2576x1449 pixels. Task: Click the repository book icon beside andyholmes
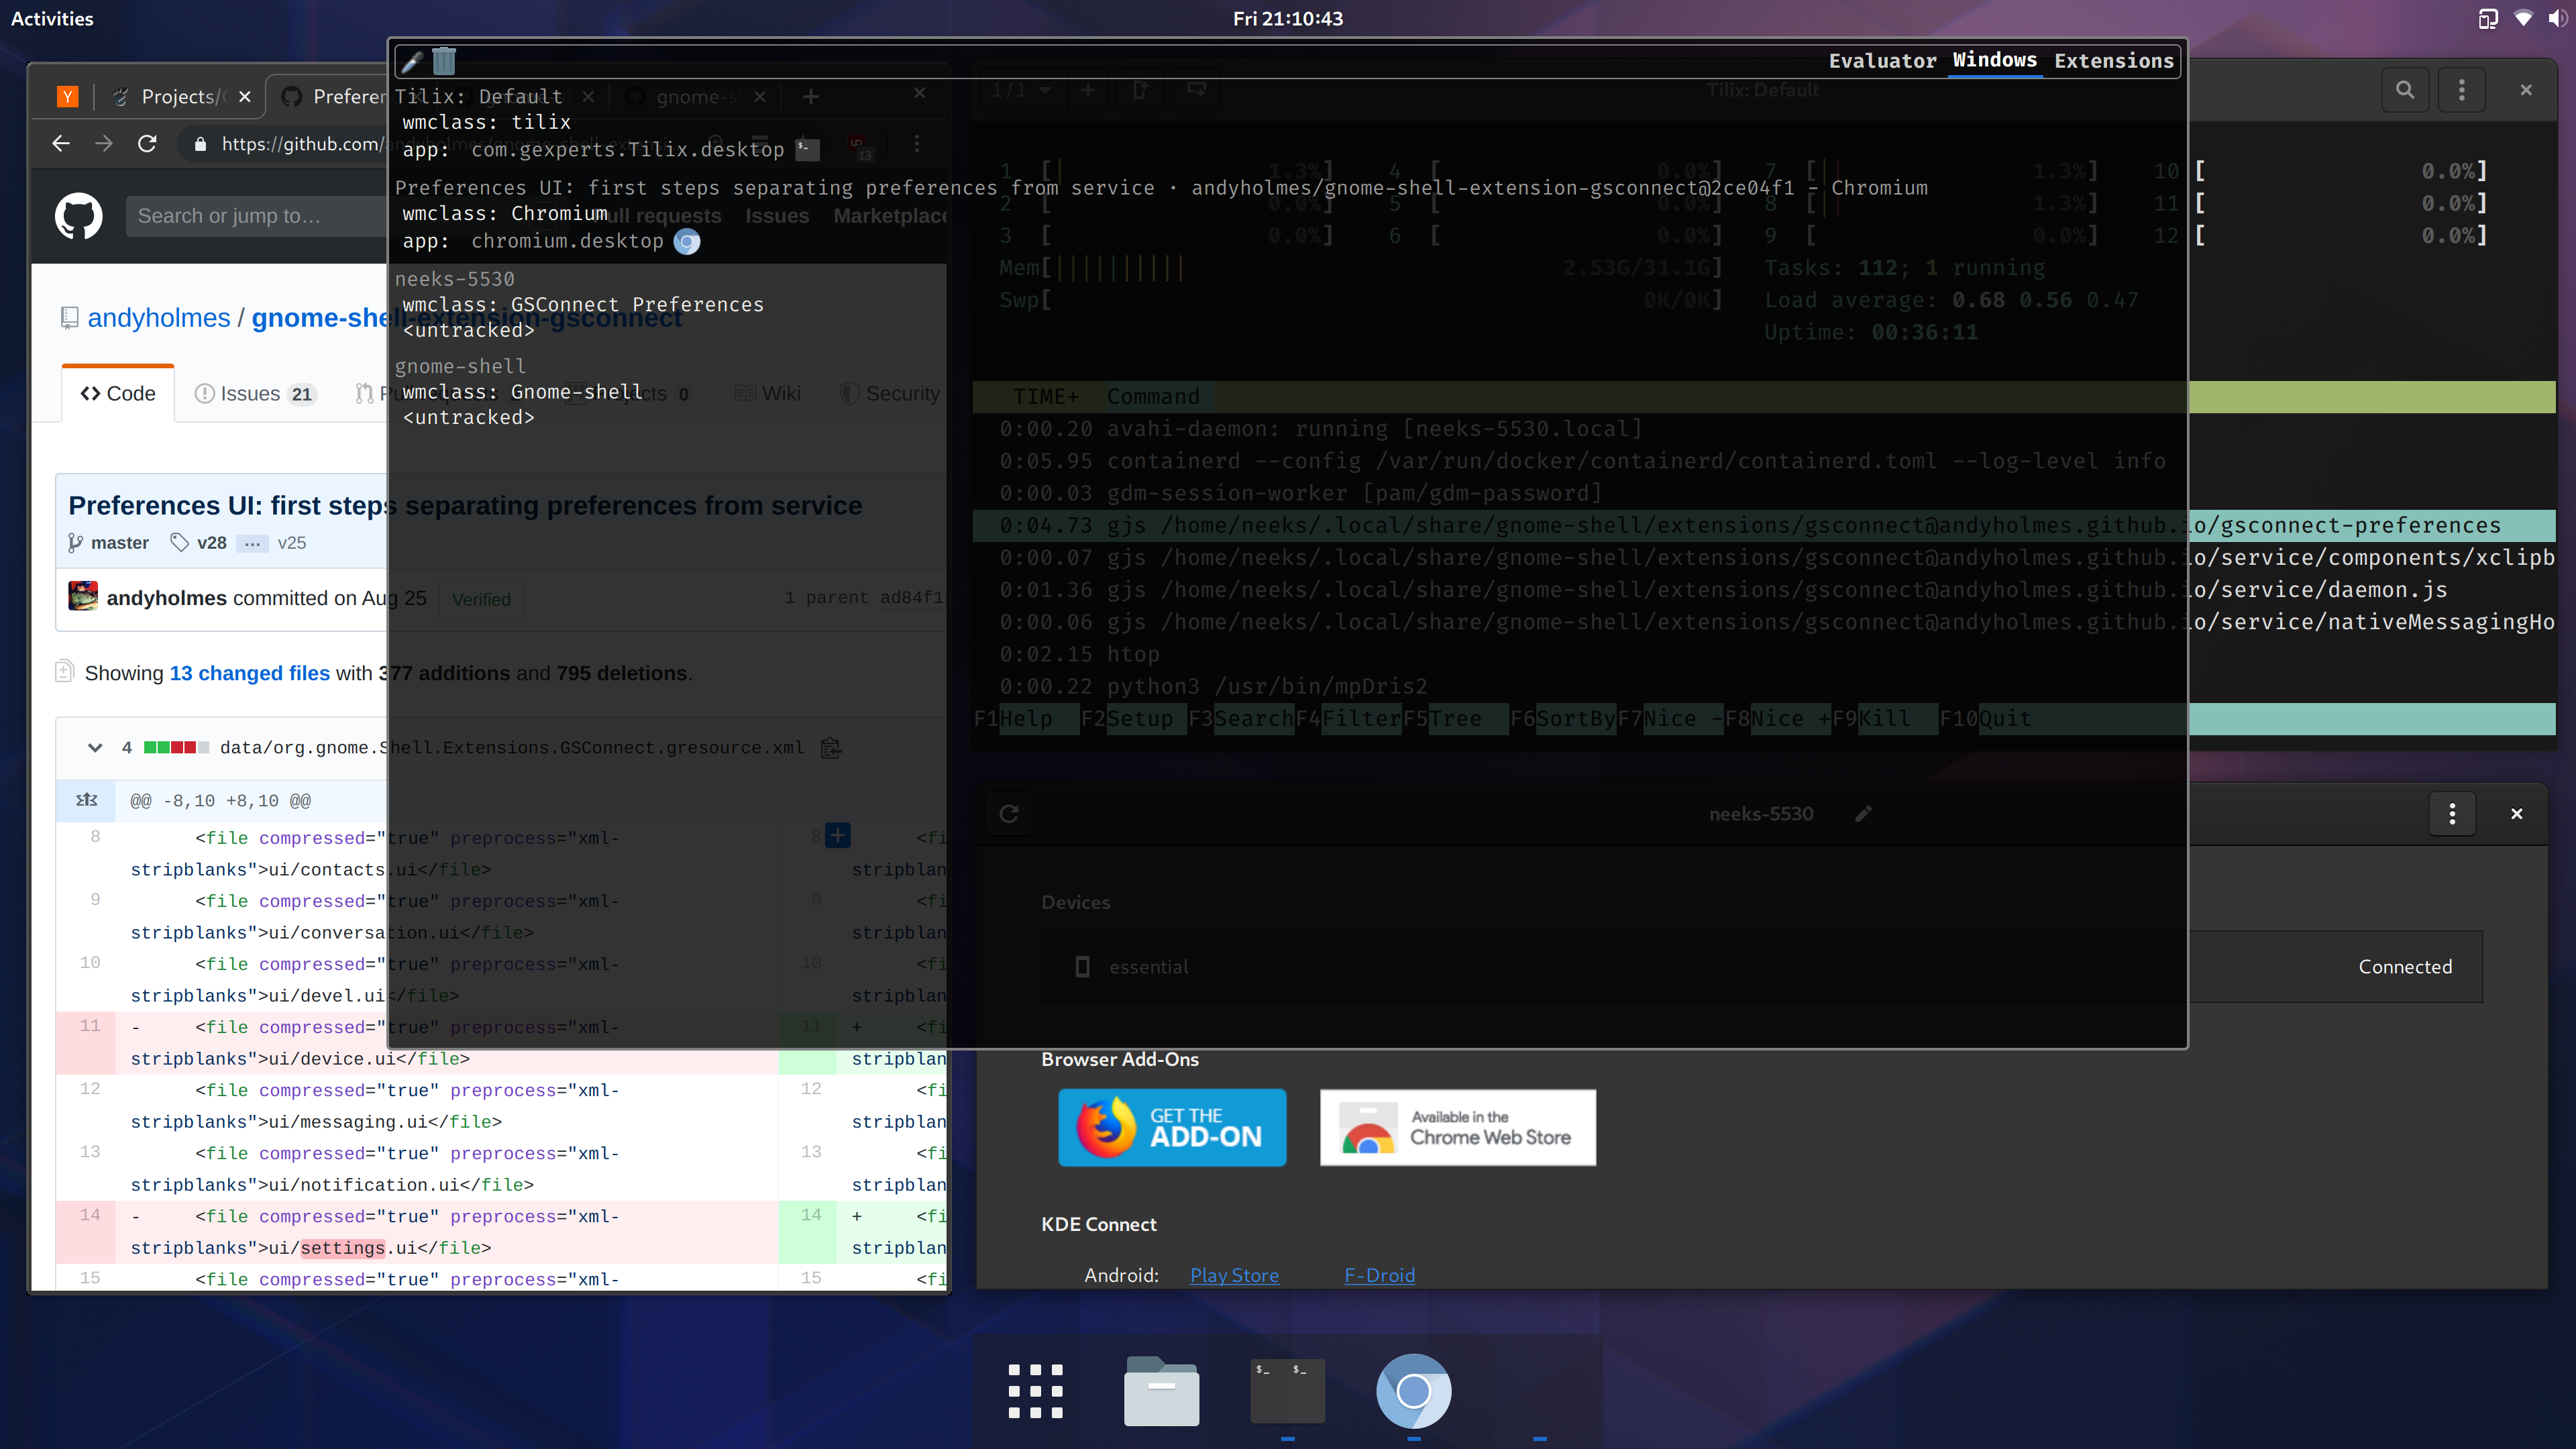(x=69, y=318)
